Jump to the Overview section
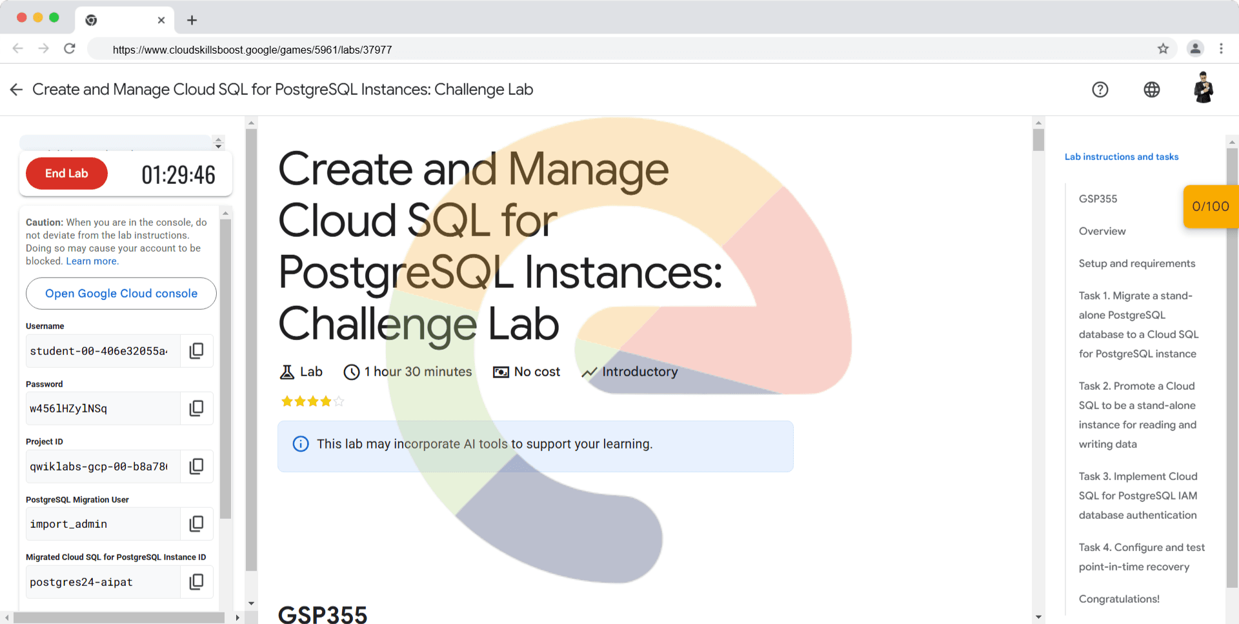The image size is (1239, 624). [1102, 231]
